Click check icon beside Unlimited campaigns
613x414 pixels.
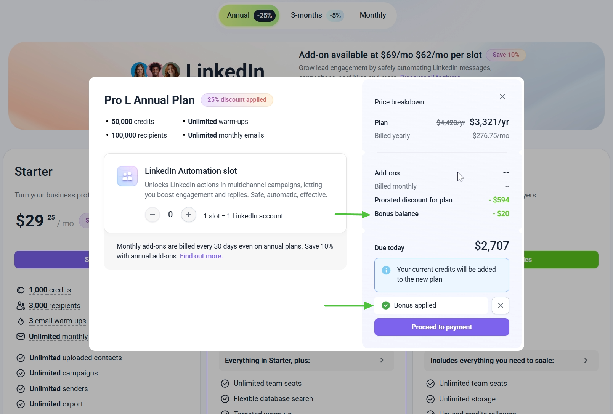[x=21, y=373]
